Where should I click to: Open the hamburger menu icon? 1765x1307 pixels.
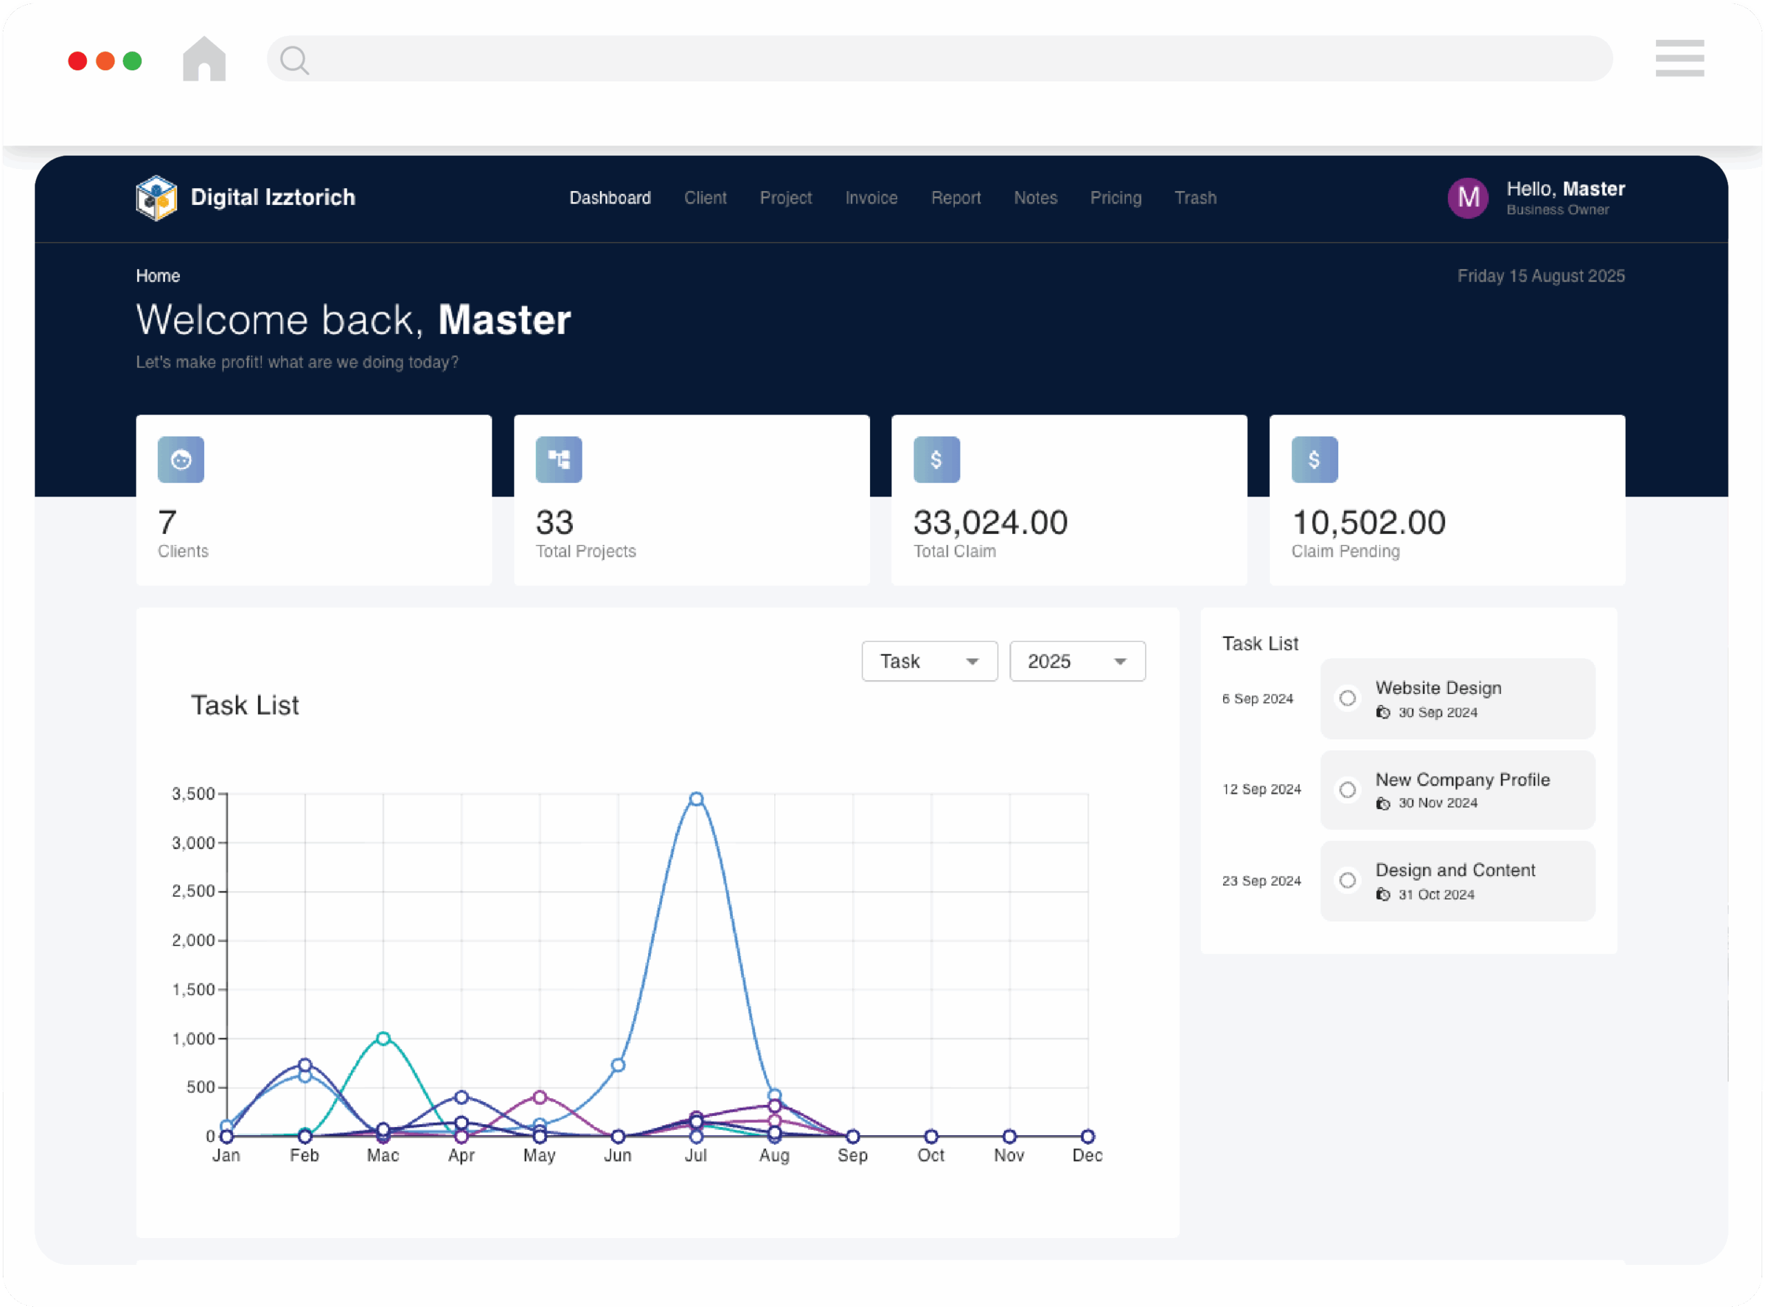[x=1679, y=59]
